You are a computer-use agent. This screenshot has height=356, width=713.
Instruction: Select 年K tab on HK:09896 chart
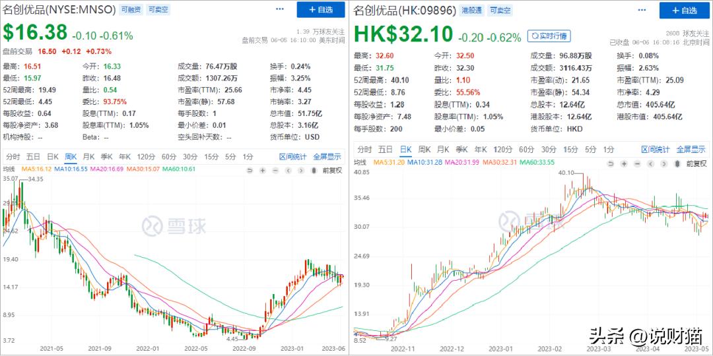tap(480, 150)
